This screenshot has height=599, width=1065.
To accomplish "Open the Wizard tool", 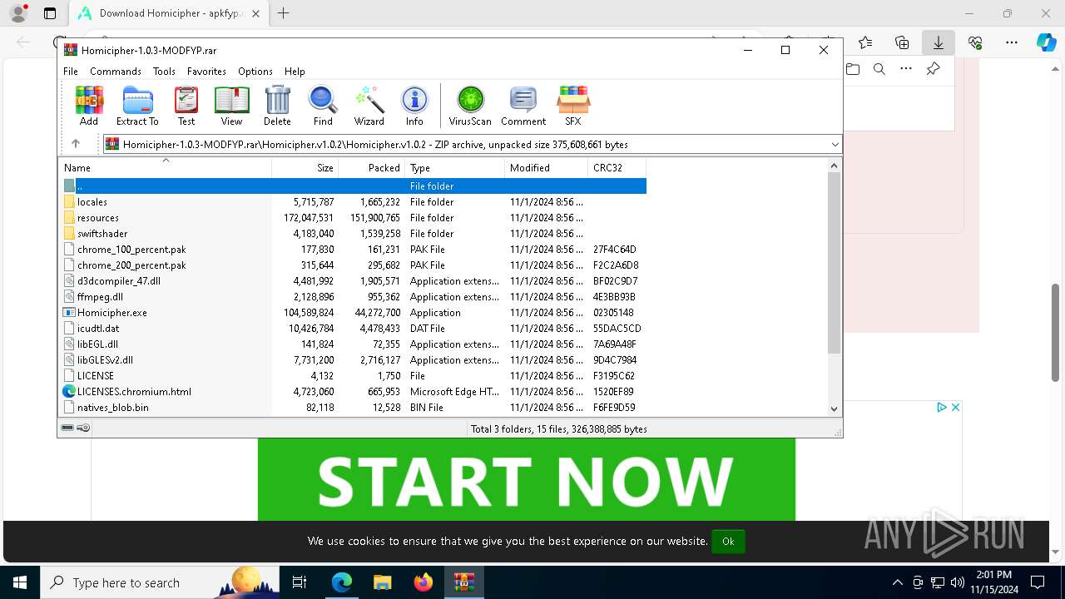I will point(369,106).
